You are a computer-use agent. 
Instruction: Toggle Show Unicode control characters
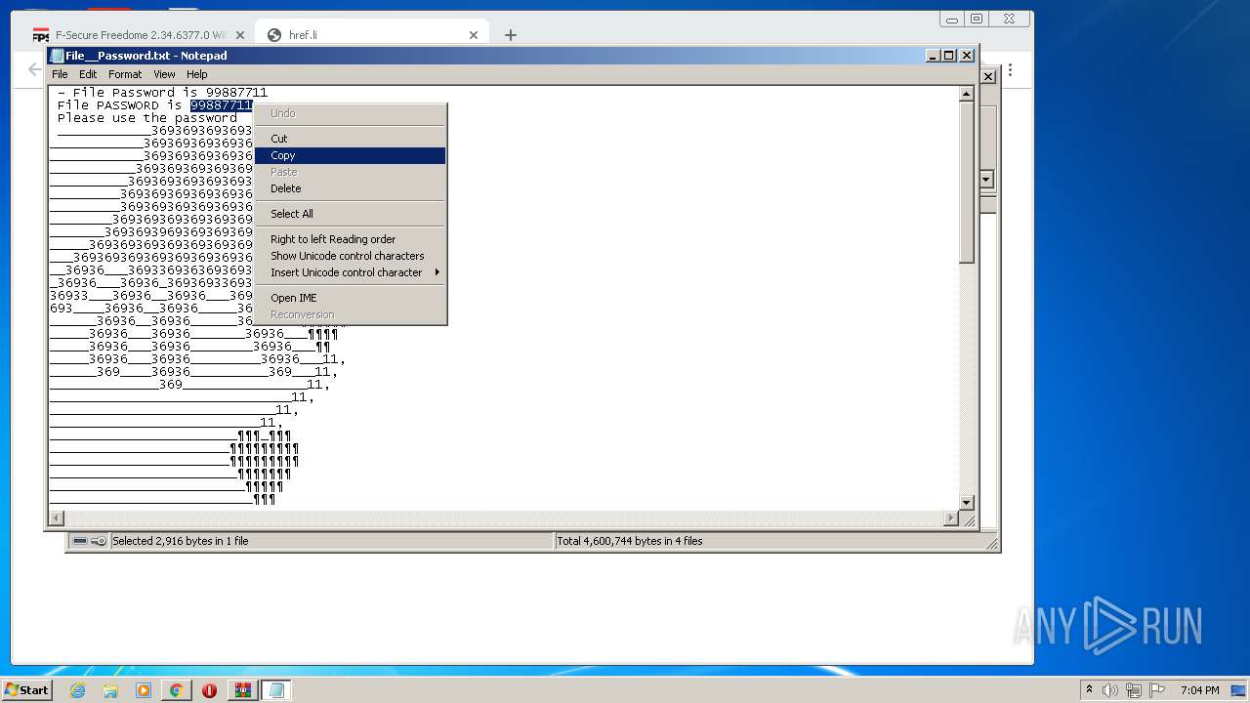[350, 256]
